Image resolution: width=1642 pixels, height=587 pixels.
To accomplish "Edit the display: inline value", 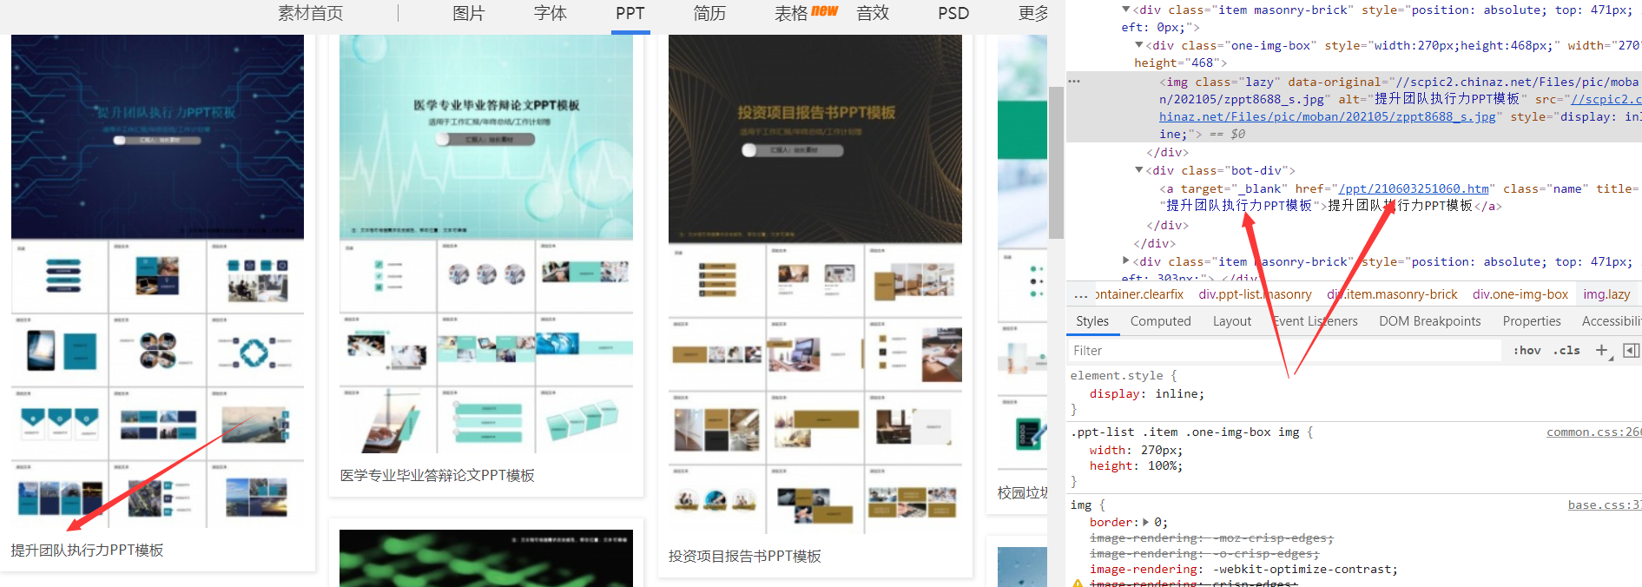I will coord(1176,393).
